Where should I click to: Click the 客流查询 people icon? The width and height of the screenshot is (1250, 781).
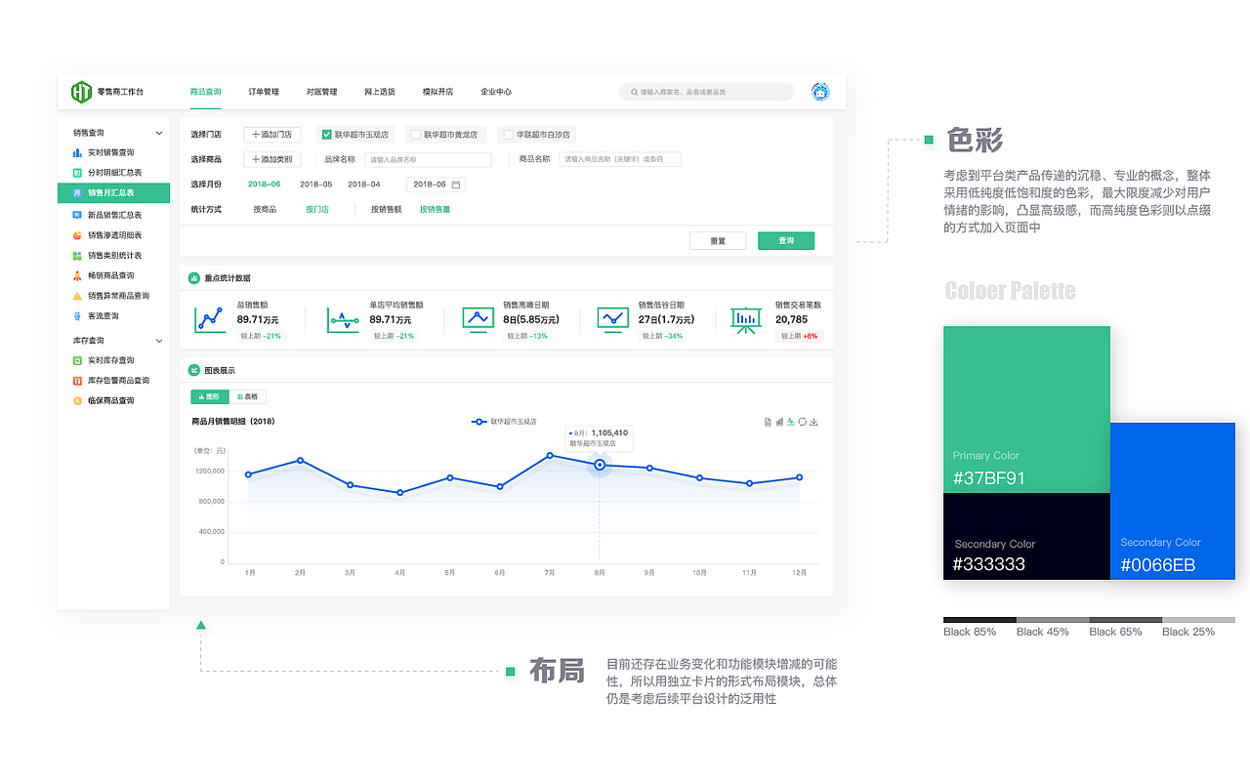(x=78, y=316)
